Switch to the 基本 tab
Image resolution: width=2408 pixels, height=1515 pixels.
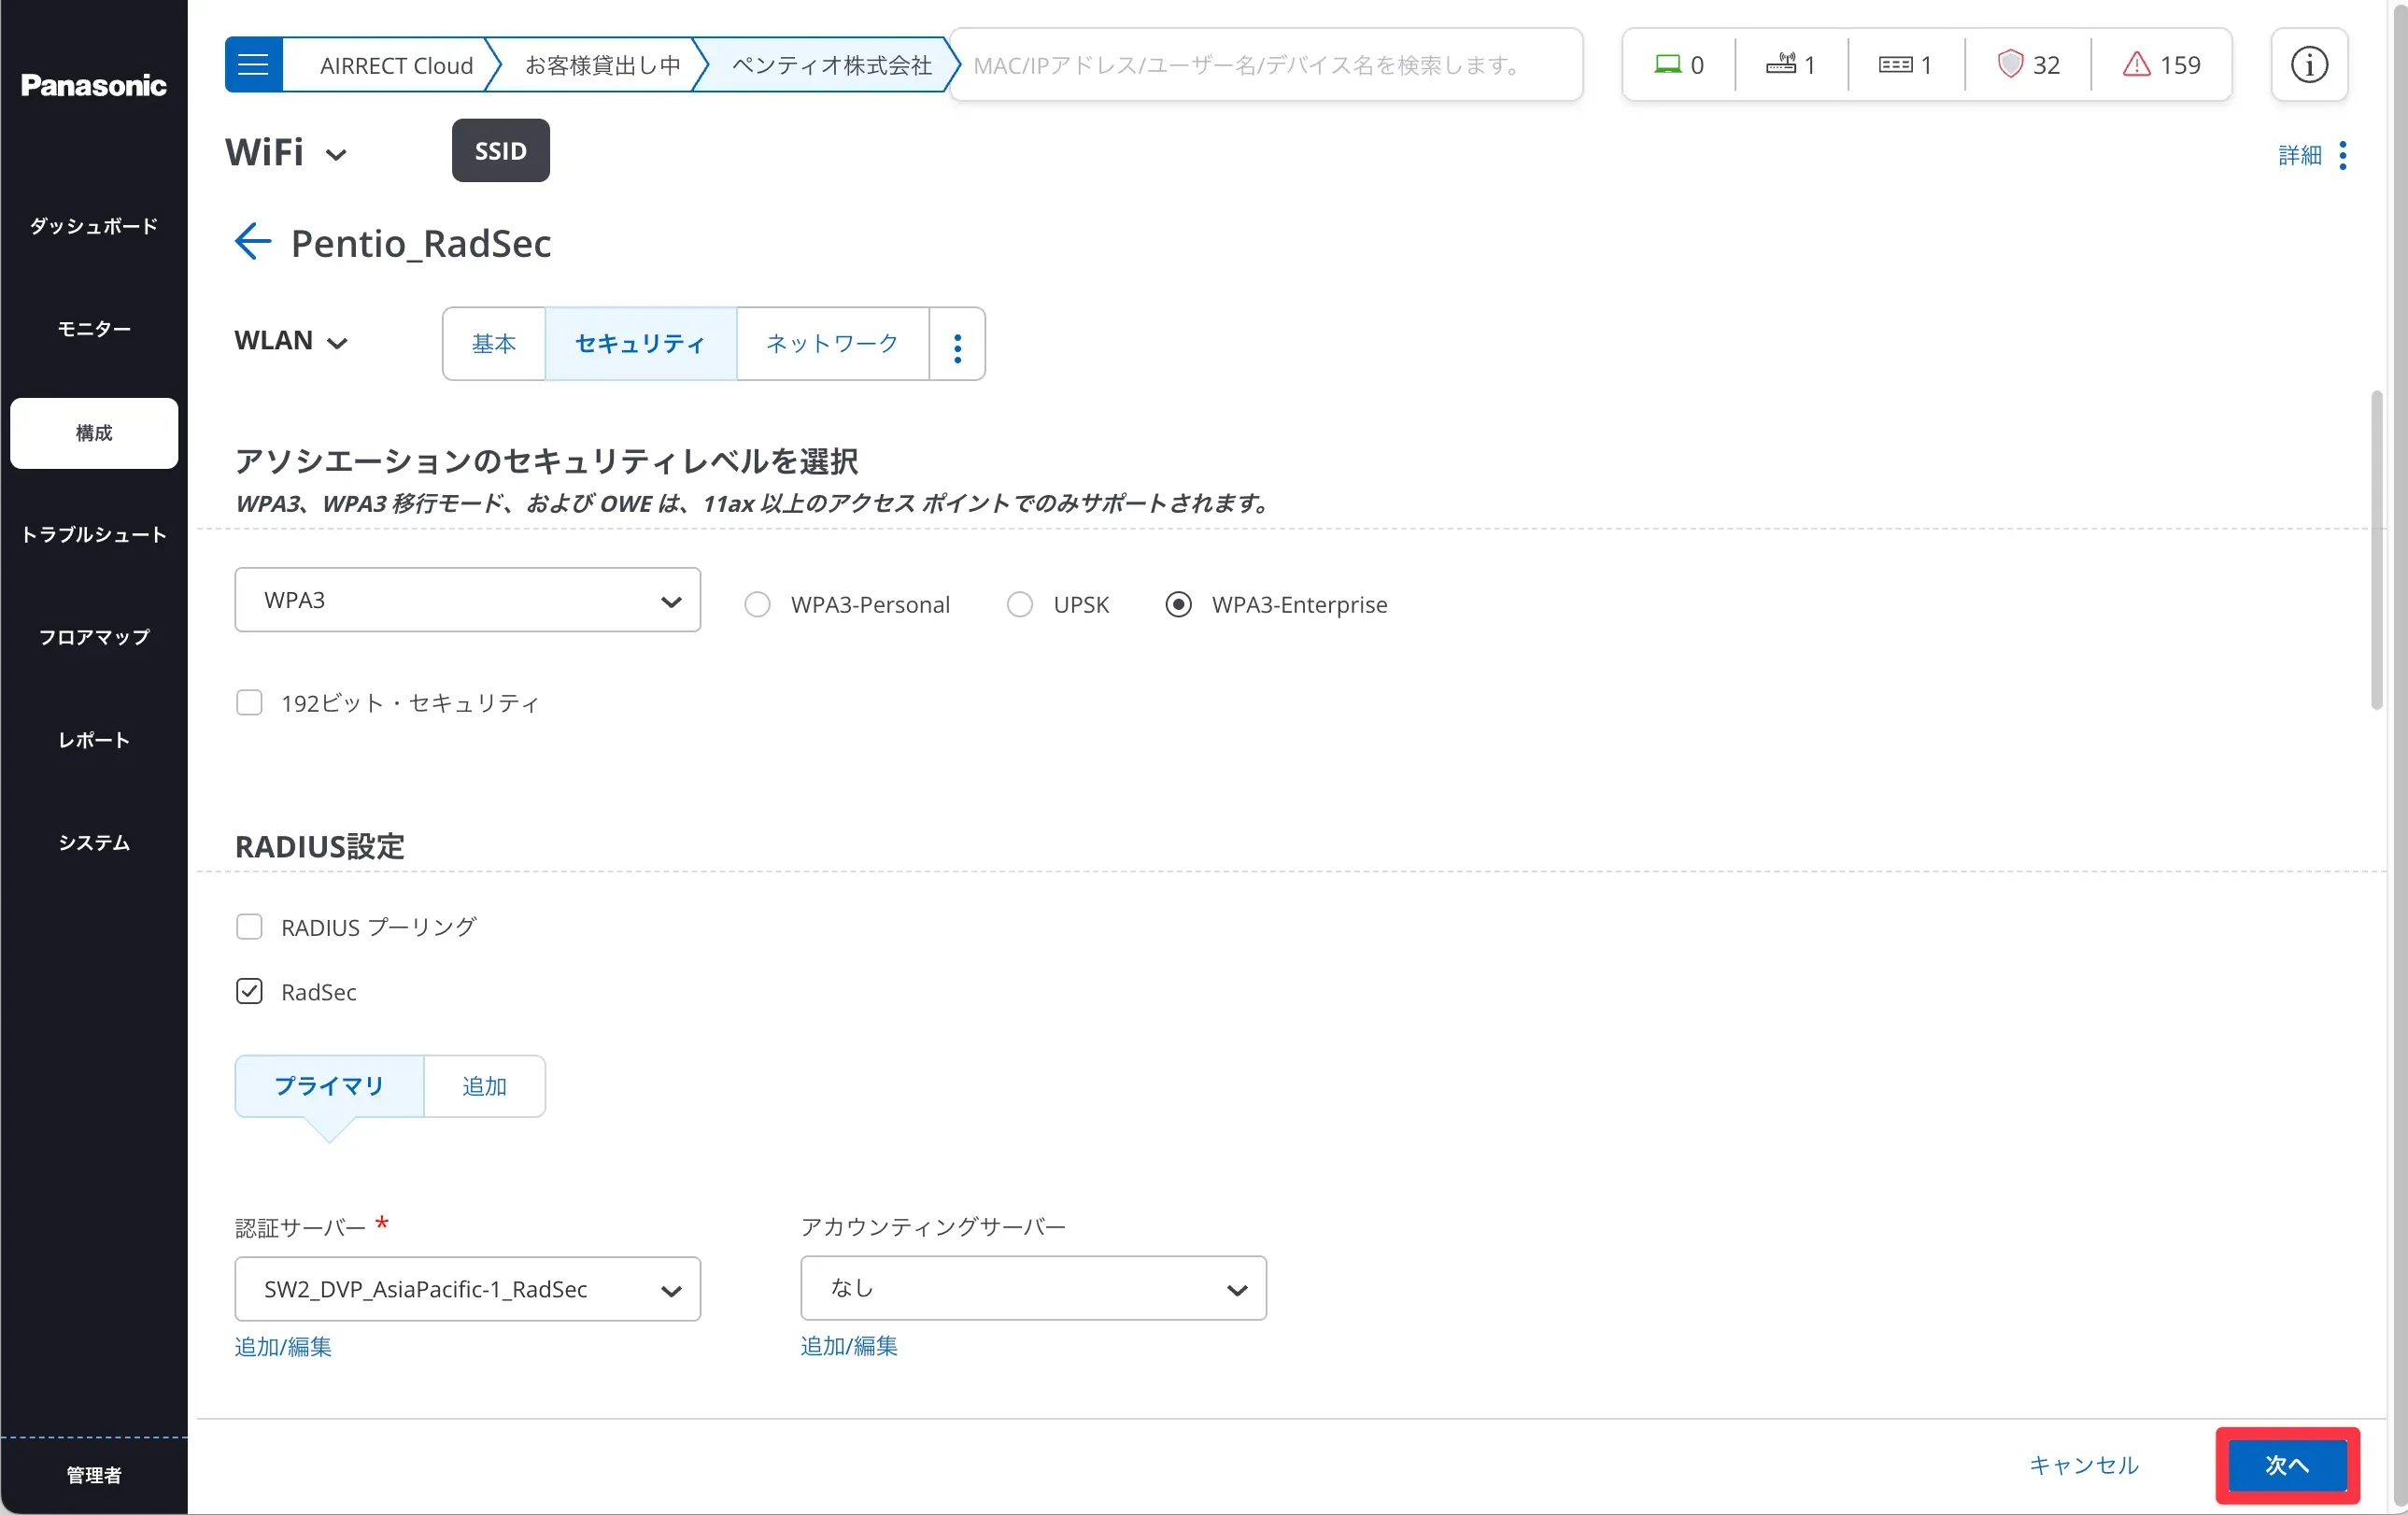[x=494, y=344]
